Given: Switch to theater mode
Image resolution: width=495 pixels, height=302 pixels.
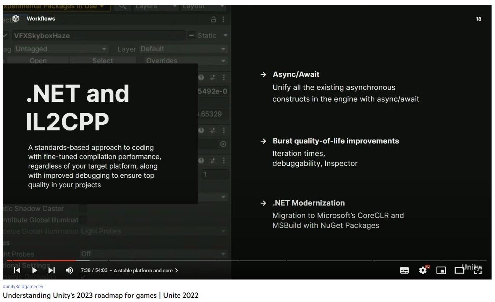Looking at the screenshot, I should pos(459,270).
